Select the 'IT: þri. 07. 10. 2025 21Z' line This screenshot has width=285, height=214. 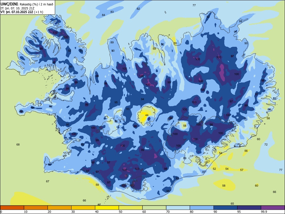click(17, 8)
